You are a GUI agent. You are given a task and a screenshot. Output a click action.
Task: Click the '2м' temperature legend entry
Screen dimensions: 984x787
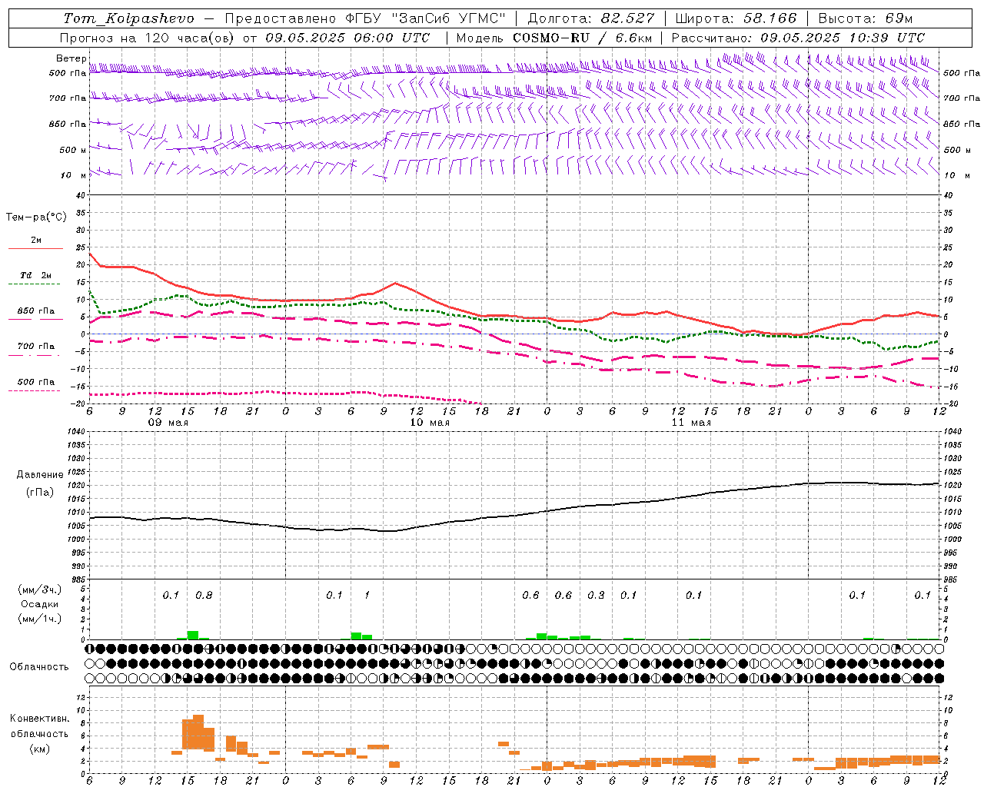[x=36, y=241]
